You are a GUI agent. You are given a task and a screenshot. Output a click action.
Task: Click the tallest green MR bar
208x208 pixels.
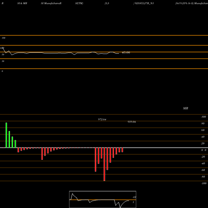pyautogui.click(x=6, y=135)
